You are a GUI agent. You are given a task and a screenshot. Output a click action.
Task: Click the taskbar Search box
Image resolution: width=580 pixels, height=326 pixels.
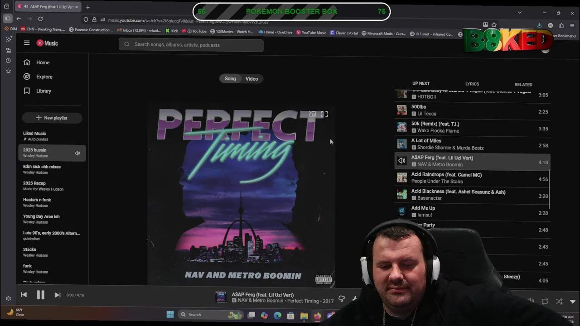(x=210, y=315)
